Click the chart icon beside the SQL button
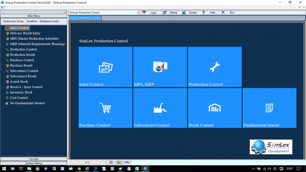Viewport: 306px width, 172px height. (119, 162)
